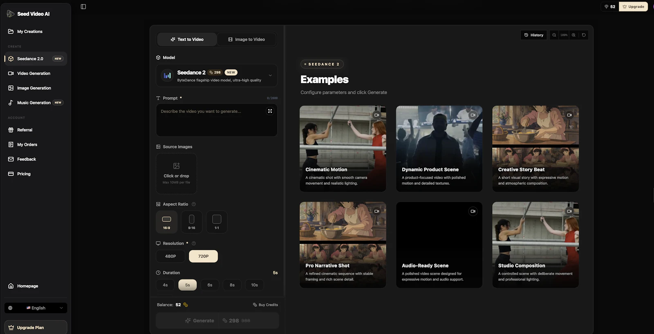This screenshot has height=334, width=654.
Task: Click the zoom out magnifier icon
Action: 554,35
